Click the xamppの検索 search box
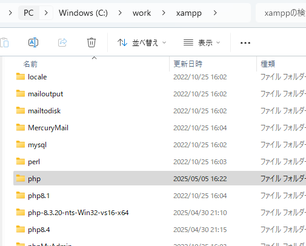306x246 pixels. (281, 13)
